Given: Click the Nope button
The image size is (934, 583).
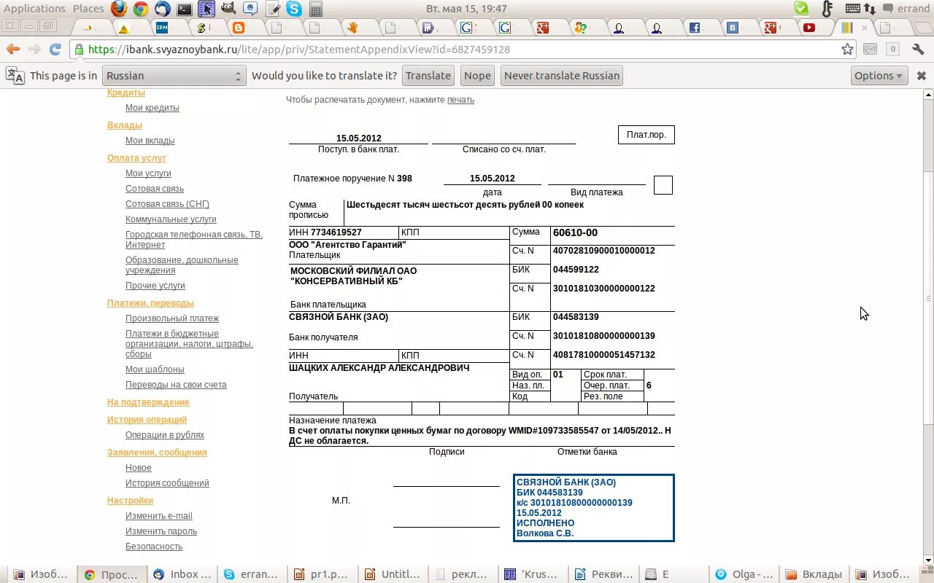Looking at the screenshot, I should pos(478,76).
